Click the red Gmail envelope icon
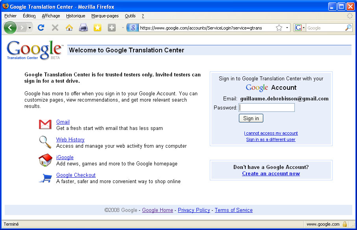 45,124
